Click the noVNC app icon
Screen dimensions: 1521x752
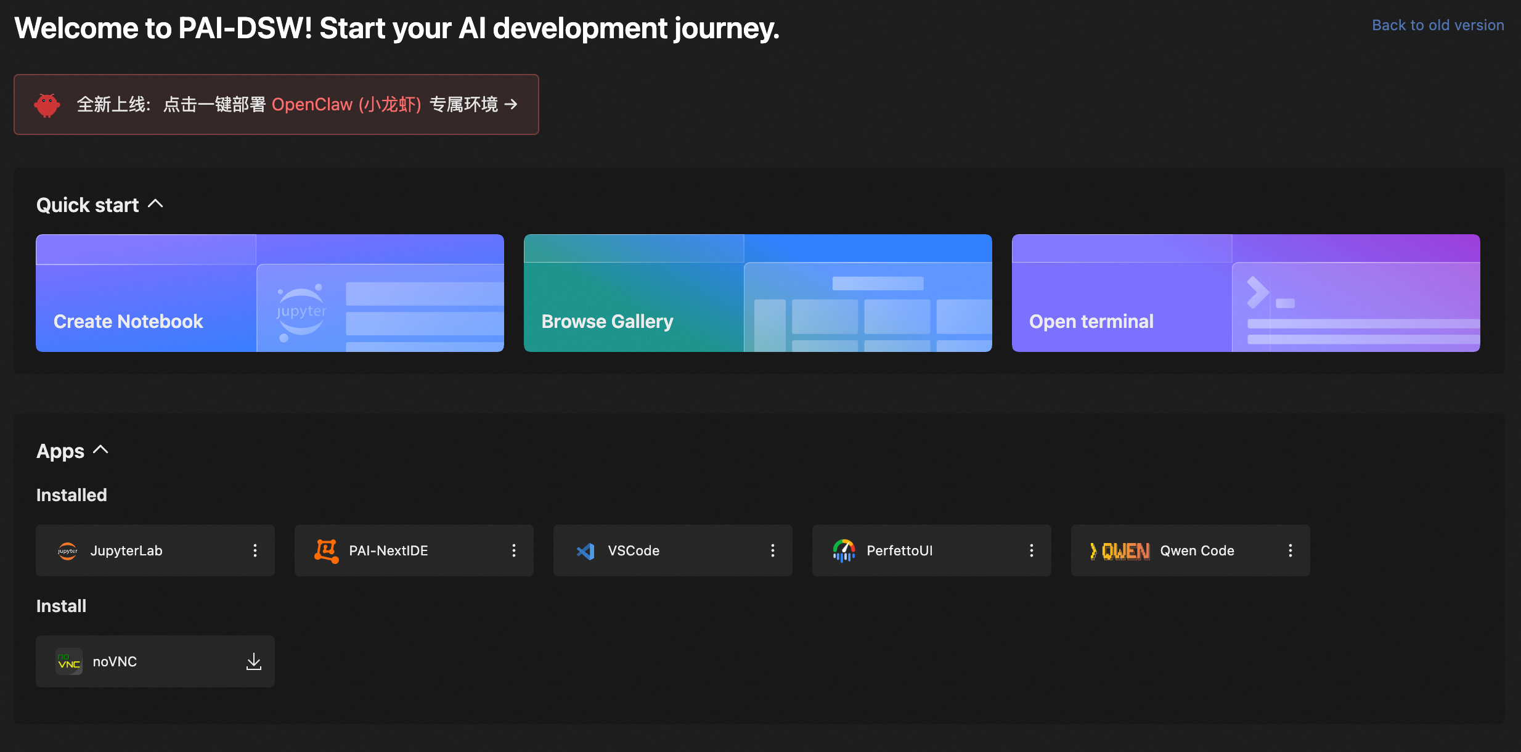[69, 661]
